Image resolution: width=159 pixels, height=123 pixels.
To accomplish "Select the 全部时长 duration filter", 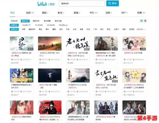I will (14, 25).
